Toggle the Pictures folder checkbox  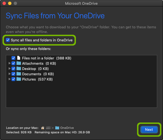click(x=13, y=79)
